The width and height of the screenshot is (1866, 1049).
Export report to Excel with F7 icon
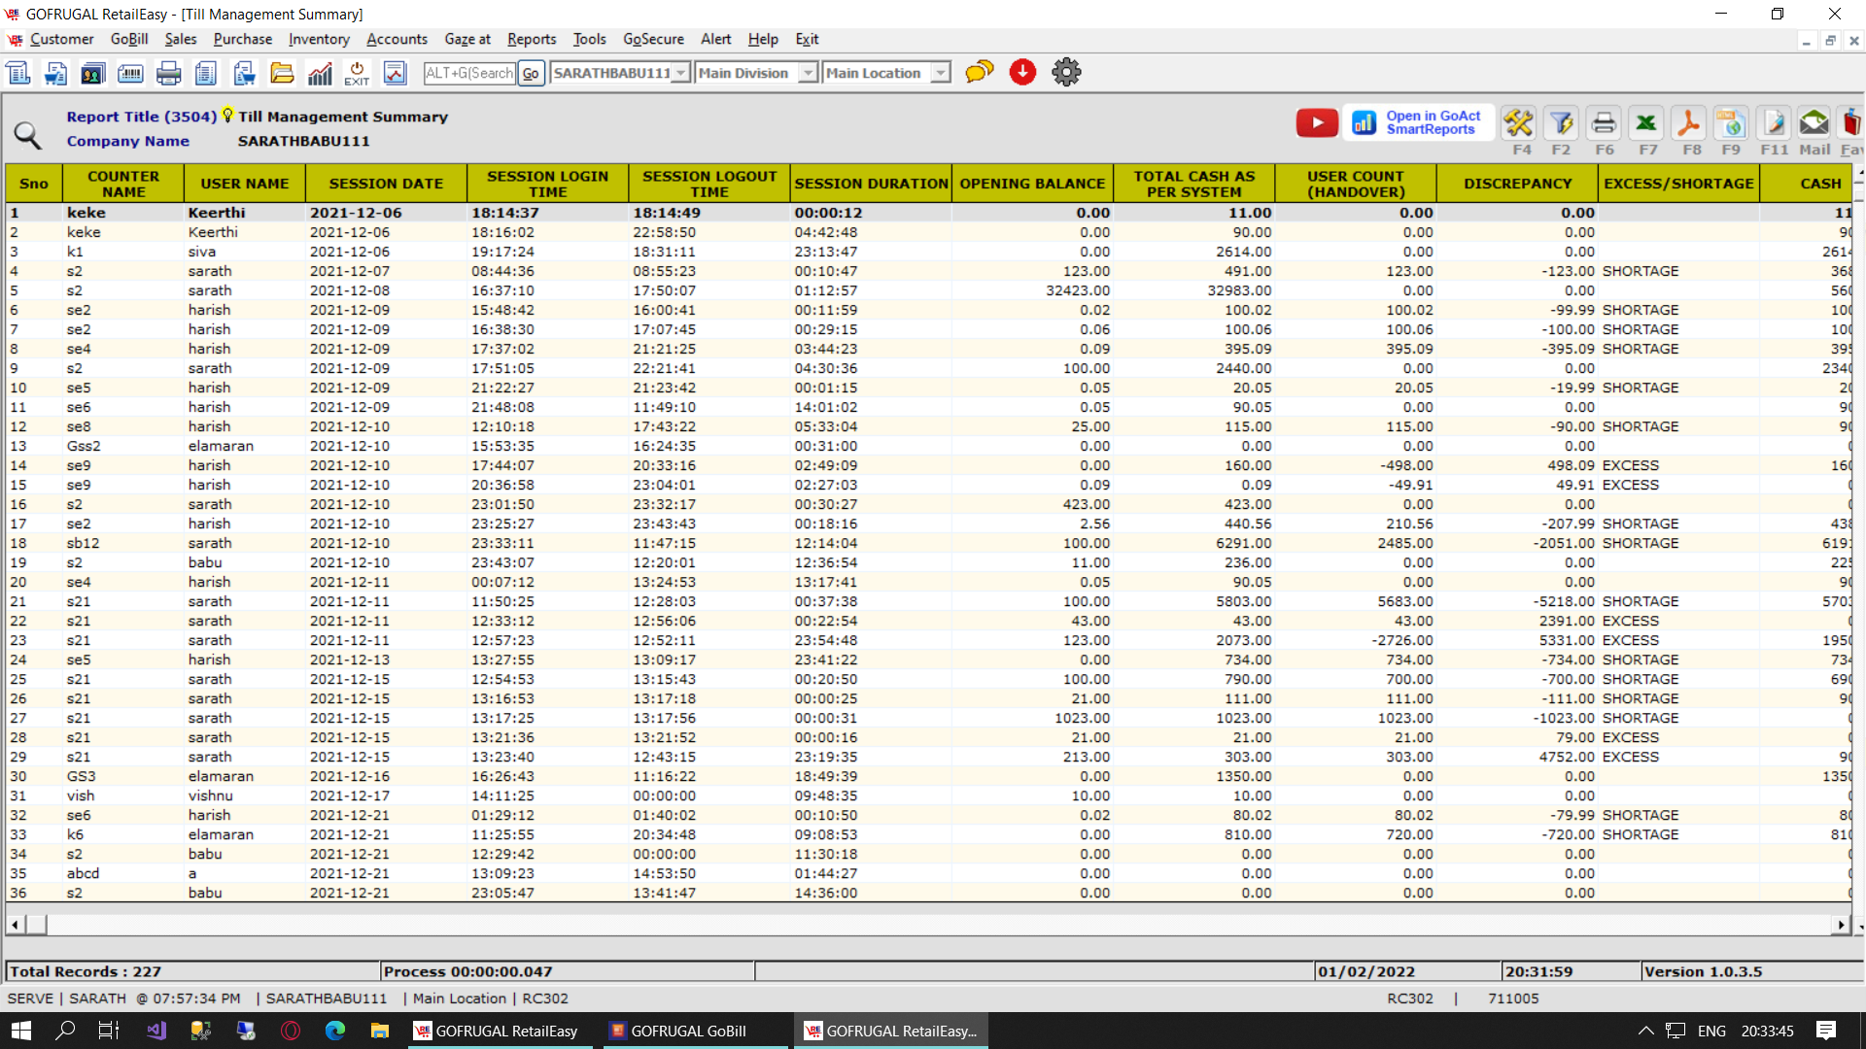[x=1645, y=123]
